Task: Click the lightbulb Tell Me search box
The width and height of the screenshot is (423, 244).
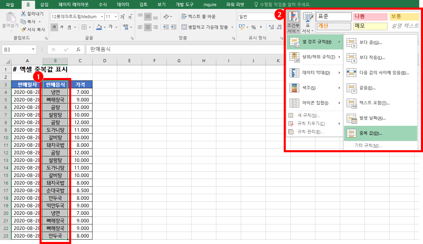Action: pyautogui.click(x=282, y=4)
